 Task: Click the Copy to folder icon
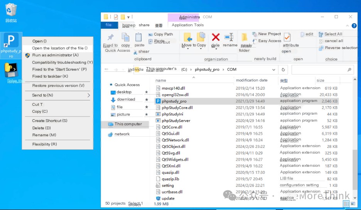[201, 37]
